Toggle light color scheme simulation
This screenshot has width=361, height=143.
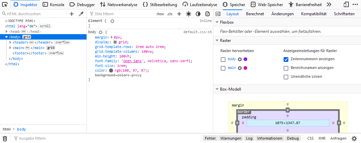pyautogui.click(x=189, y=14)
